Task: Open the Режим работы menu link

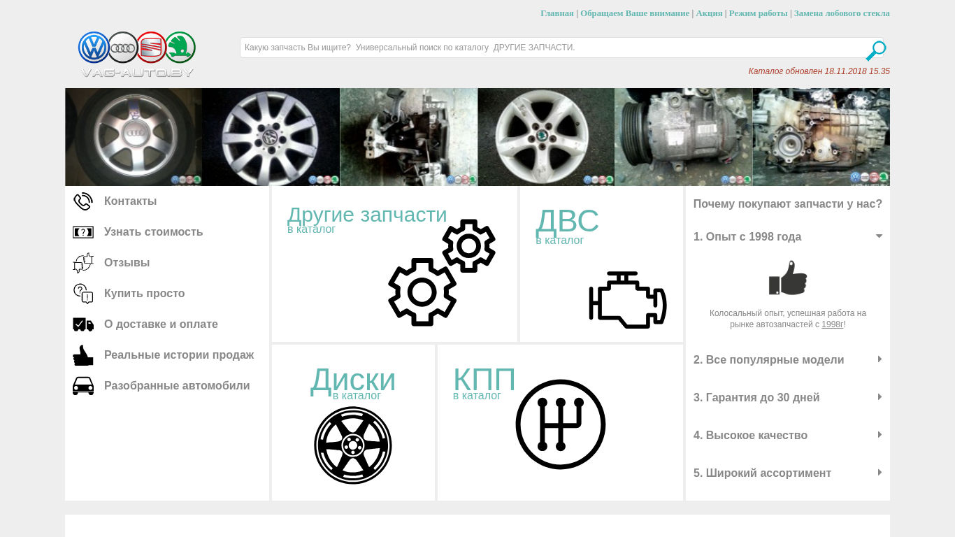Action: coord(759,13)
